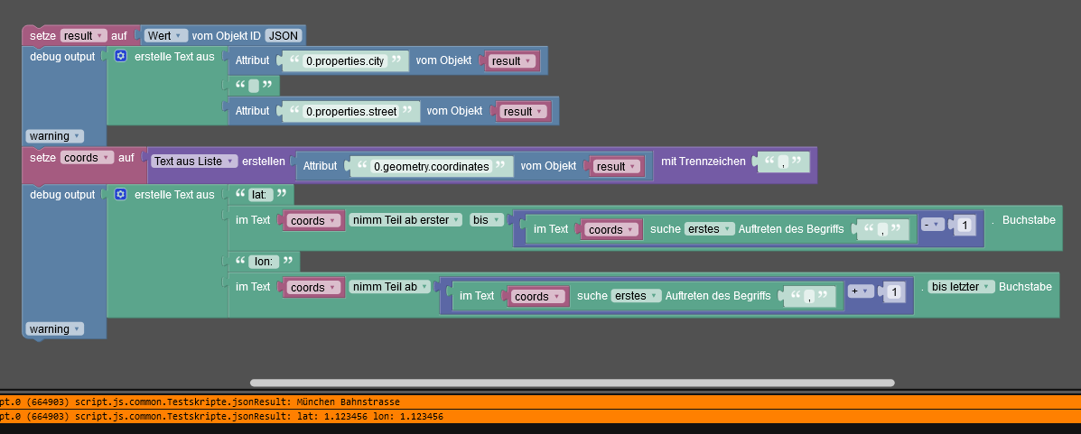Expand the Wert dropdown

tap(166, 36)
